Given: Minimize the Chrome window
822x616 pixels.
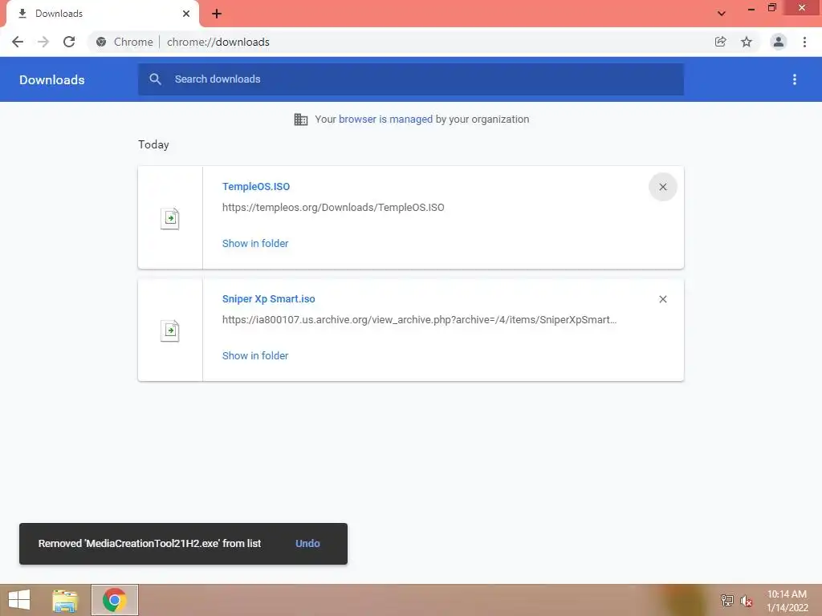Looking at the screenshot, I should (x=751, y=8).
